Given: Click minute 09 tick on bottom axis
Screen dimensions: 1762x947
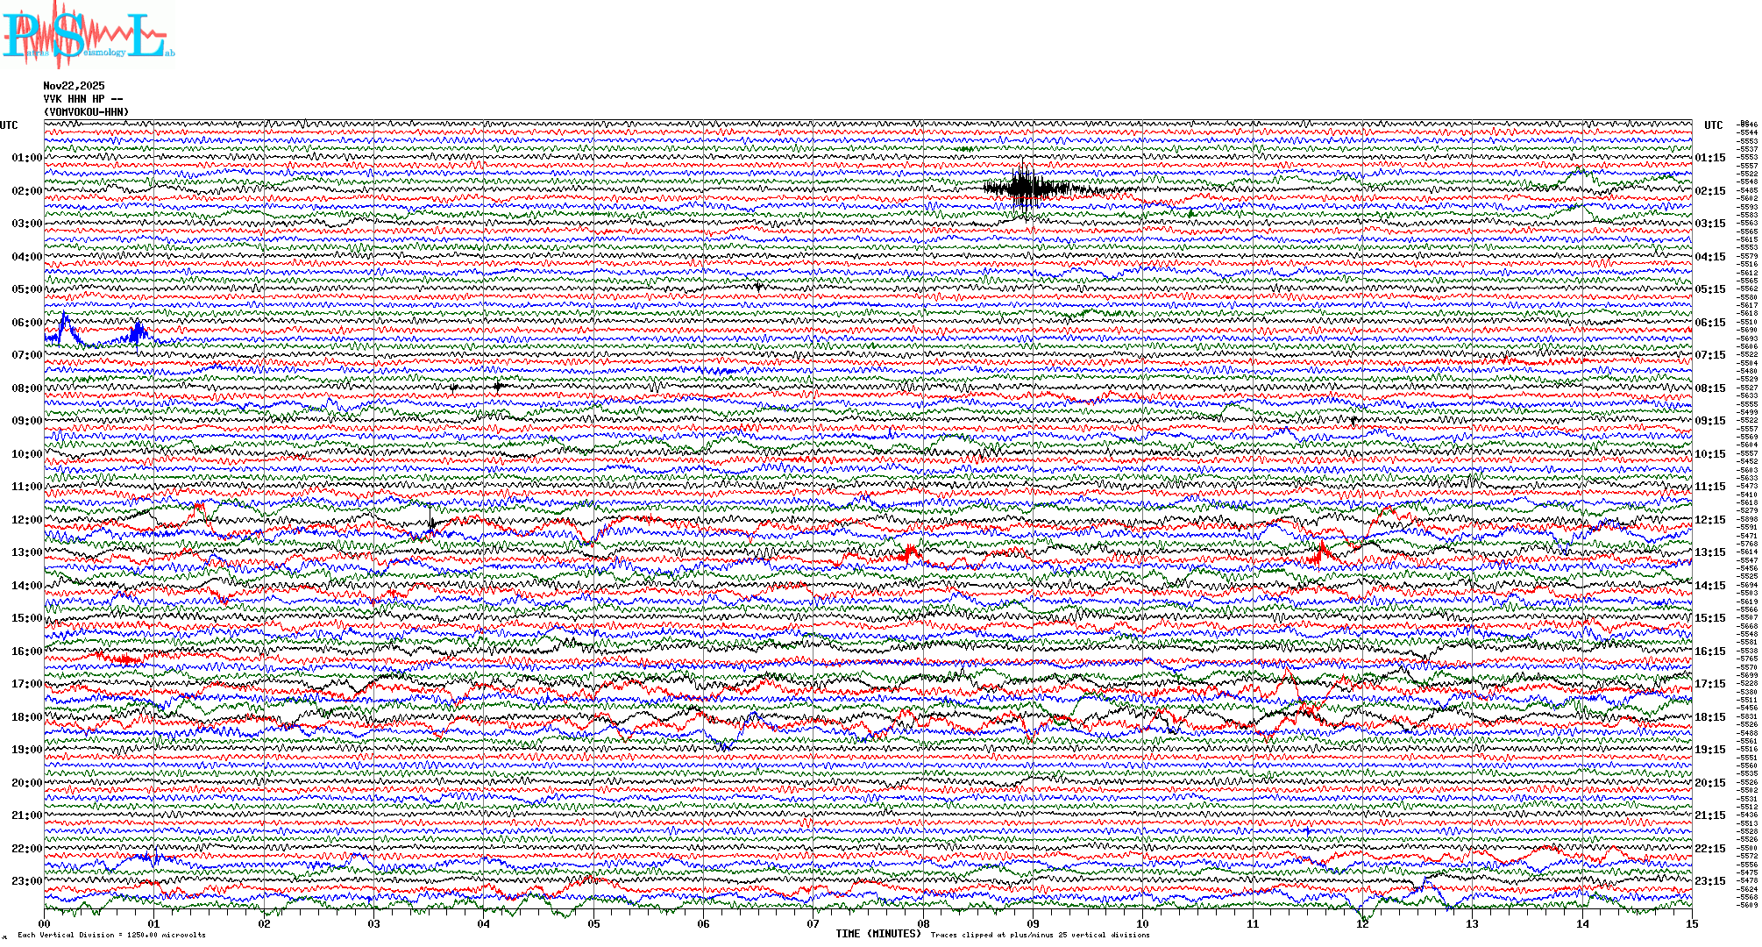Looking at the screenshot, I should [1033, 923].
